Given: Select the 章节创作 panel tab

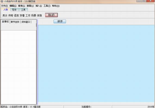Looking at the screenshot, I should (x=15, y=22).
